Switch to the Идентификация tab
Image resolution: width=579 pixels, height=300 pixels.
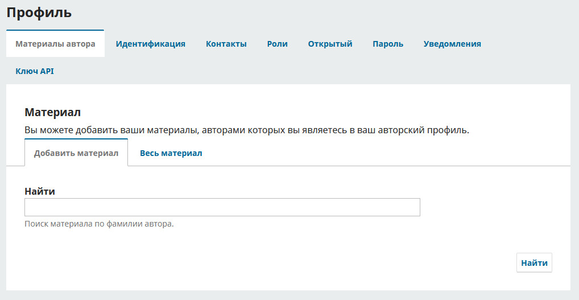(x=151, y=44)
